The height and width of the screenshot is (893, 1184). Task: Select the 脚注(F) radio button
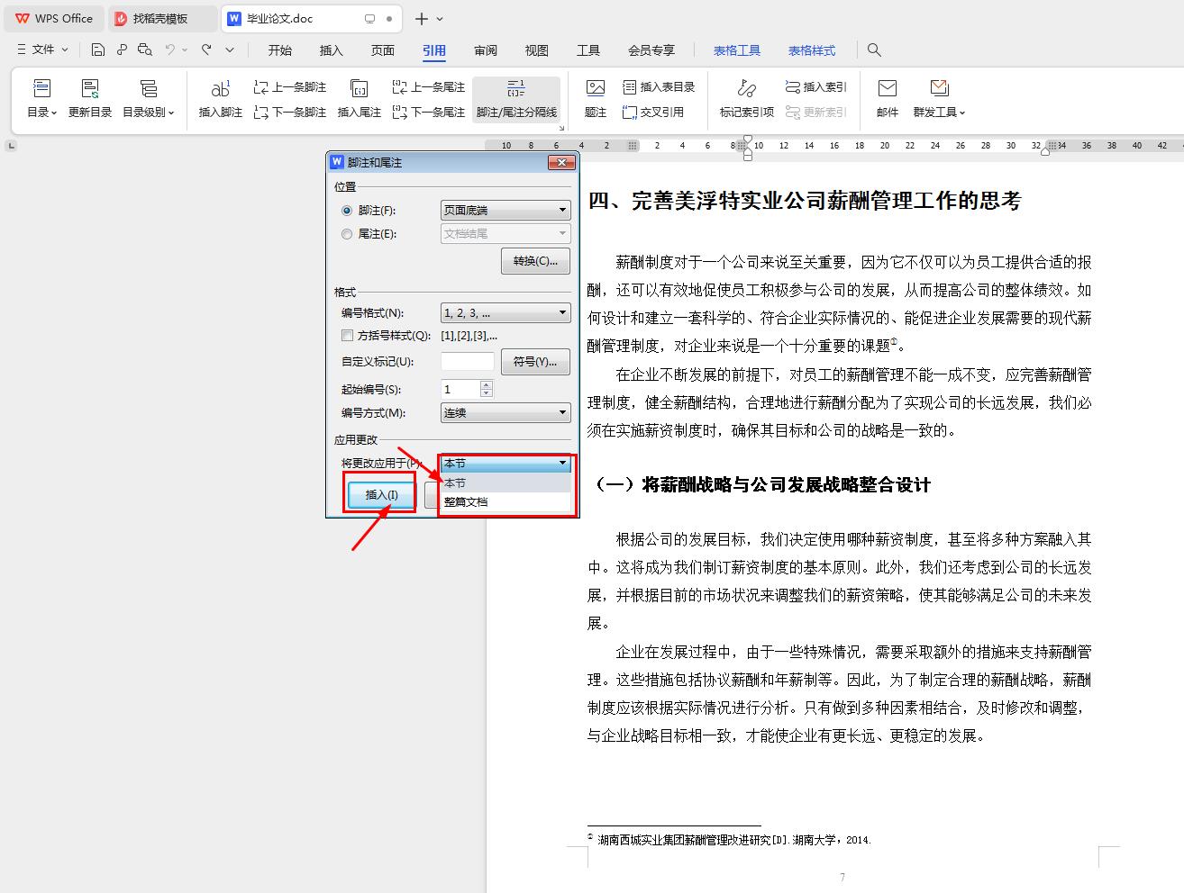[347, 210]
